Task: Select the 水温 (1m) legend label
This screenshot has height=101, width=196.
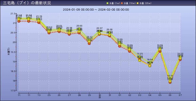Action: (x=114, y=3)
